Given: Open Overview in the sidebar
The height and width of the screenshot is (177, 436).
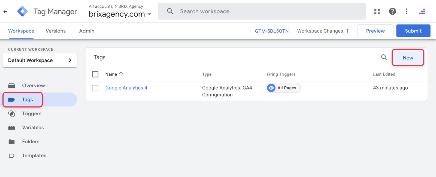Looking at the screenshot, I should (x=34, y=86).
